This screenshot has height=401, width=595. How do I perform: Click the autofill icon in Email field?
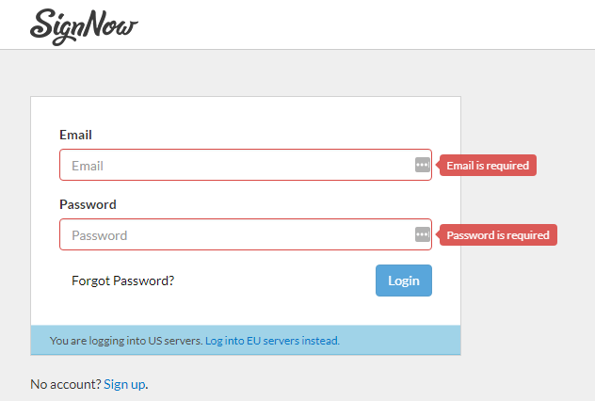(422, 165)
